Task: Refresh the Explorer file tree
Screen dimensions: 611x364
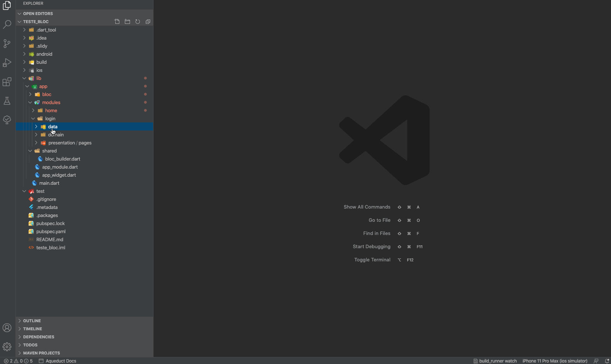Action: click(x=138, y=22)
